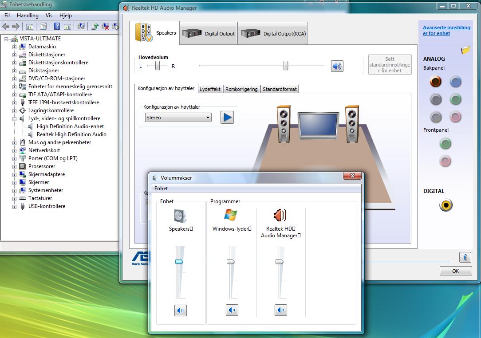Click the scan for hardware changes icon
481x338 pixels.
(81, 27)
